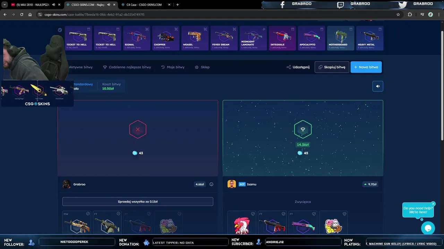This screenshot has height=249, width=444.
Task: Click the browser back arrow
Action: tap(5, 15)
